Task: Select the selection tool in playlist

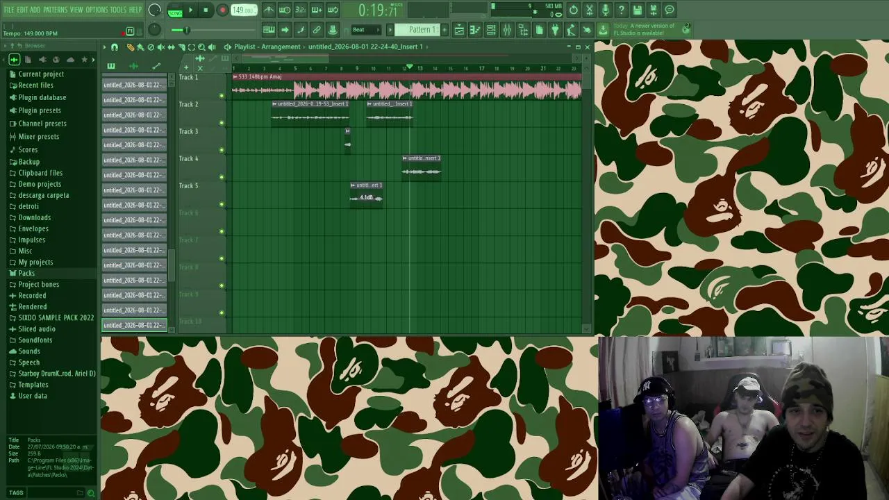Action: 192,47
